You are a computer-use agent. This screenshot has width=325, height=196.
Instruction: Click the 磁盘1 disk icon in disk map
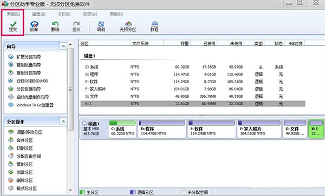click(84, 124)
